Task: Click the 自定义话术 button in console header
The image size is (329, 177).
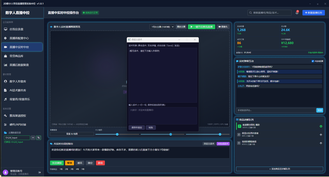Action: pos(209,144)
